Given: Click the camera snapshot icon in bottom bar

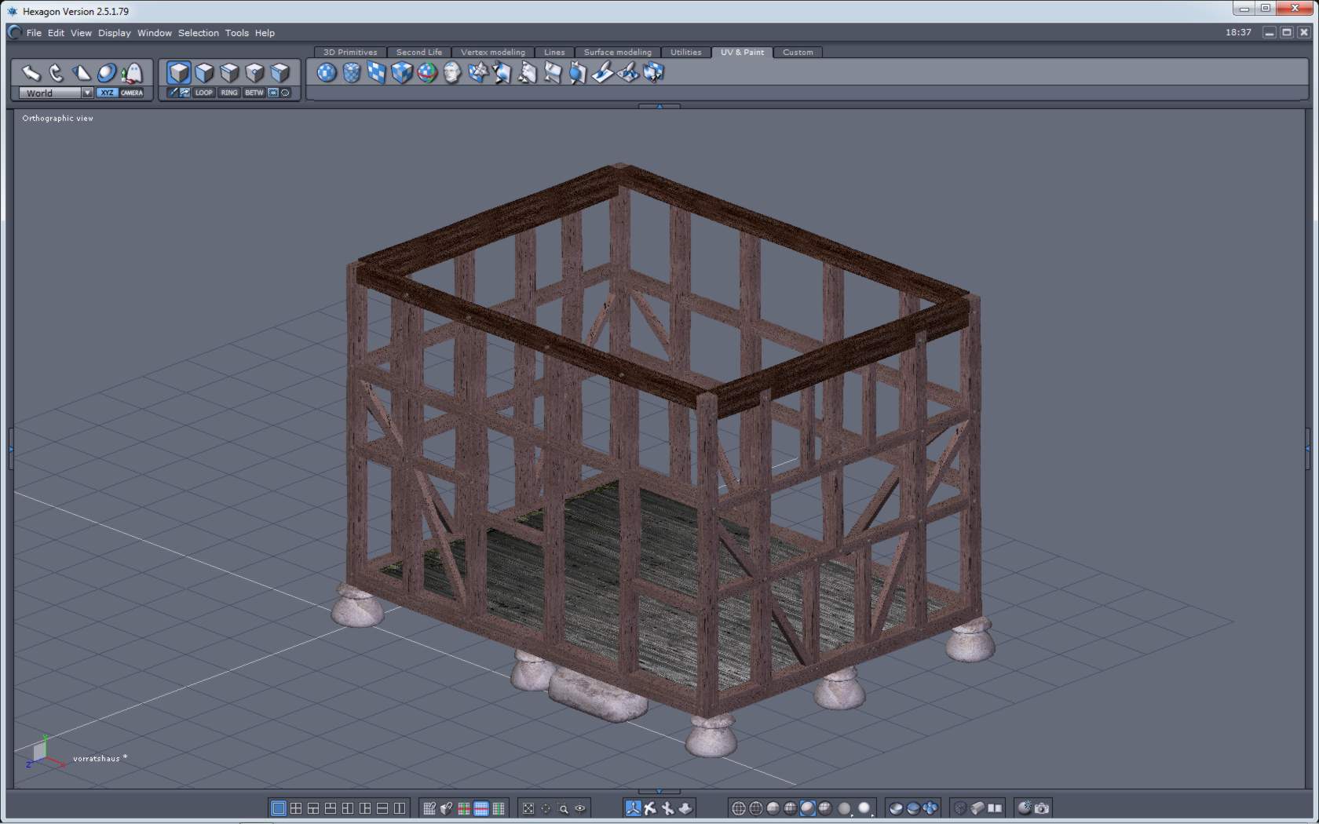Looking at the screenshot, I should click(x=1042, y=808).
